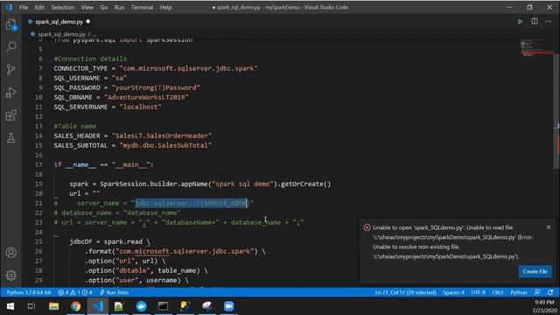Viewport: 560px width, 315px height.
Task: Click the "AdventureWorksLT2019" string
Action: [146, 97]
